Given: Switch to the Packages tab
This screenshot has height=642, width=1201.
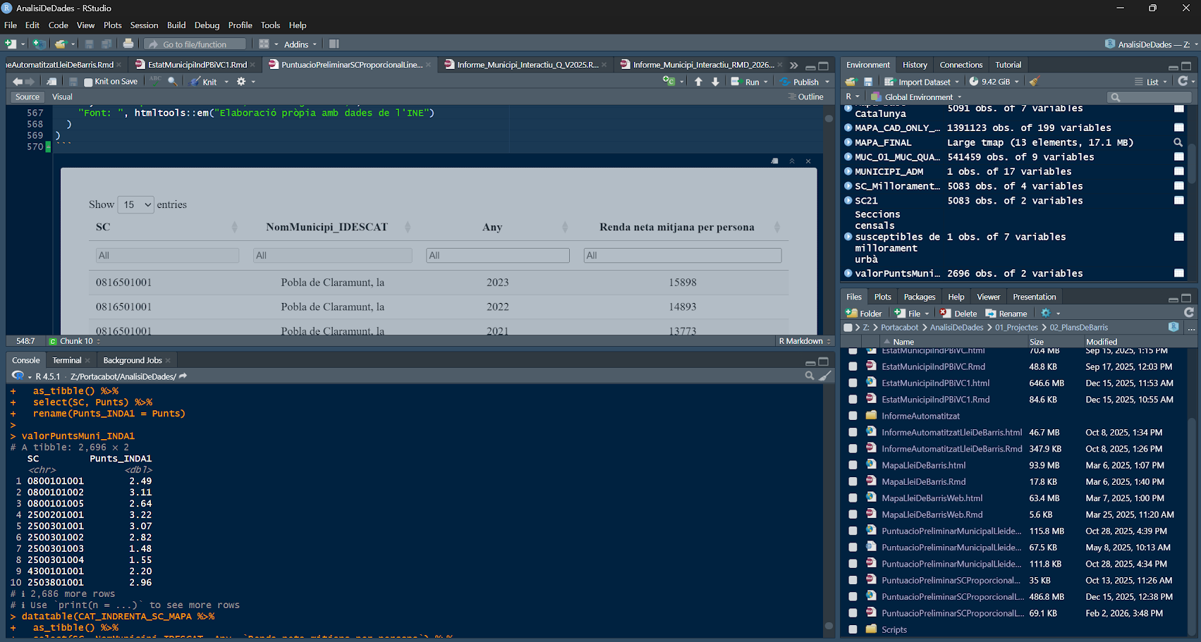Looking at the screenshot, I should coord(919,297).
